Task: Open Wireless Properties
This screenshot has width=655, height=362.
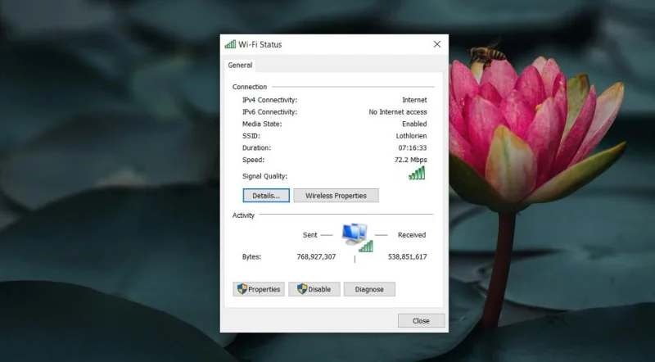Action: click(337, 196)
